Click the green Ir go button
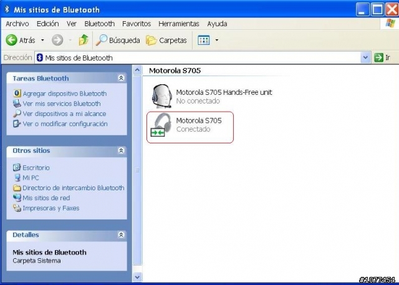The width and height of the screenshot is (399, 285). [382, 58]
